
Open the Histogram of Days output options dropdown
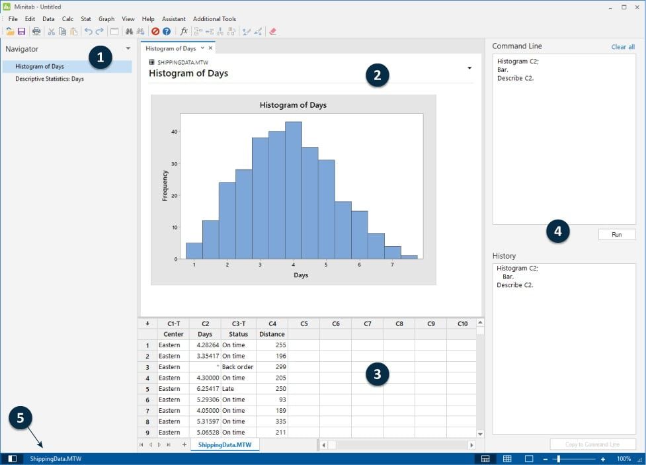469,68
